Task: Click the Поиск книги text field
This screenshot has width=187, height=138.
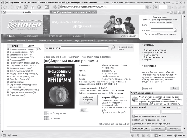Action: click(x=84, y=48)
